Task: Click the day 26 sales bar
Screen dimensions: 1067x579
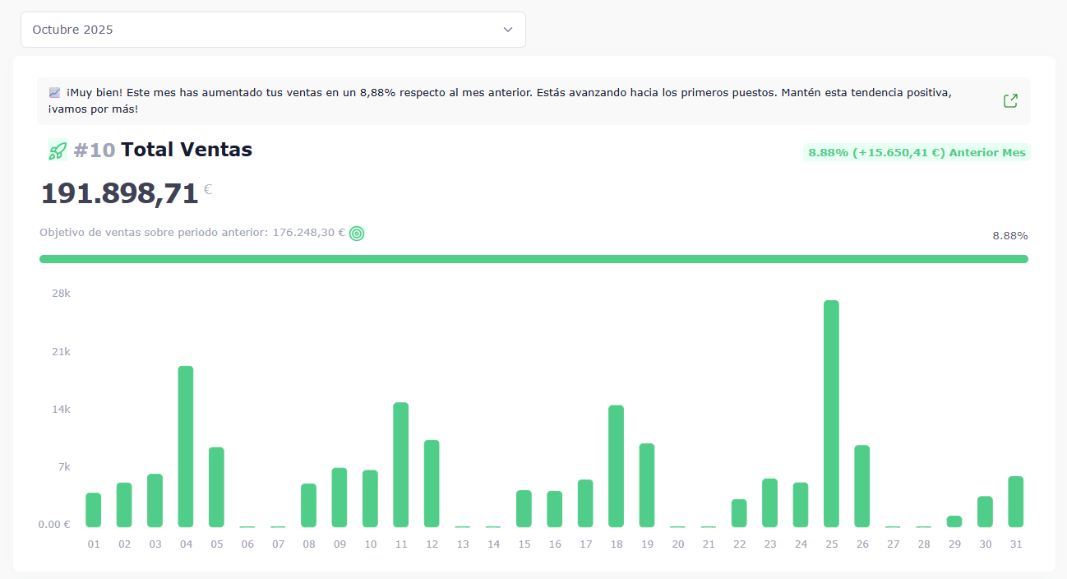Action: (861, 485)
